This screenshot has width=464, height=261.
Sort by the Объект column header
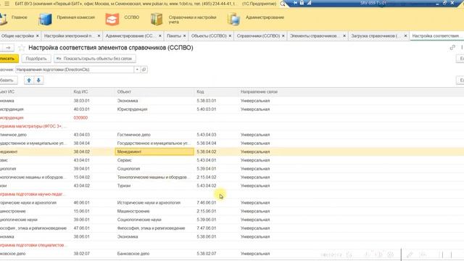124,92
